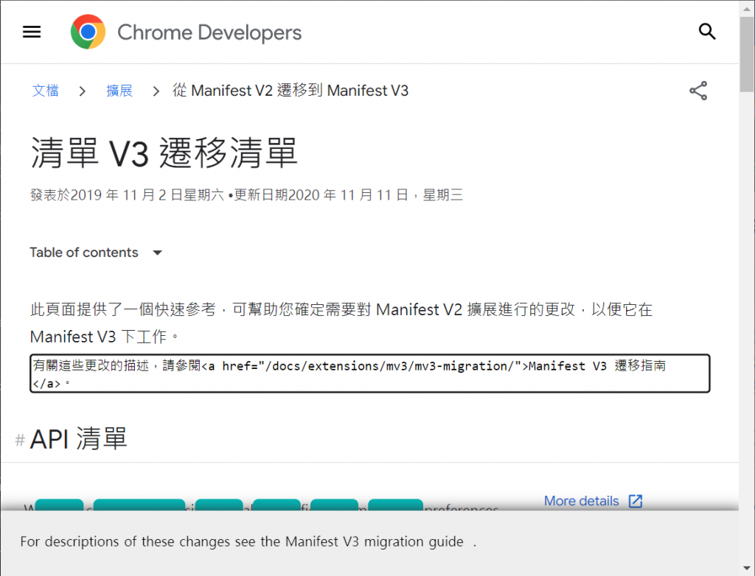Viewport: 755px width, 576px height.
Task: Click the chevron after 文檔 breadcrumb
Action: (x=83, y=91)
